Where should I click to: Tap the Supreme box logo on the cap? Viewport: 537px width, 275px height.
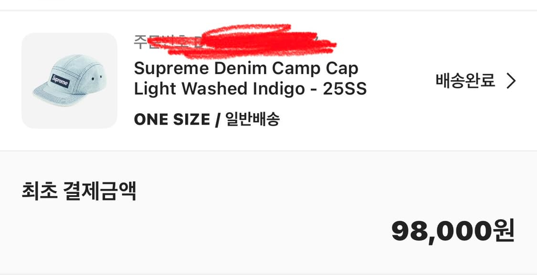60,81
